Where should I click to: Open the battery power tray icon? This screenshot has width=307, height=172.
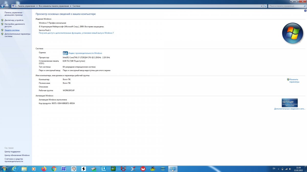[282, 169]
